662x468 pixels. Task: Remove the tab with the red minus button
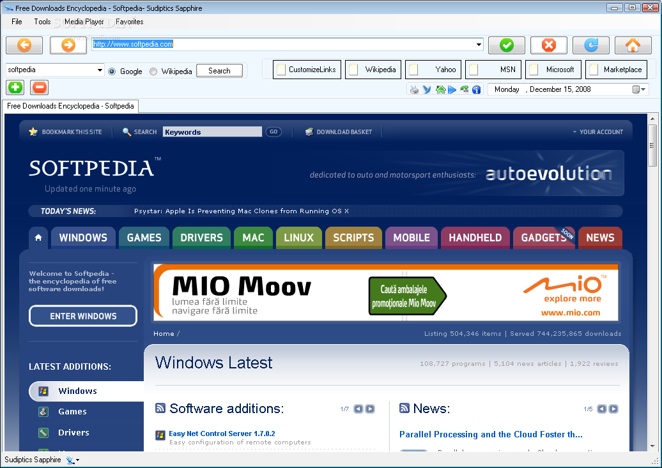(39, 87)
